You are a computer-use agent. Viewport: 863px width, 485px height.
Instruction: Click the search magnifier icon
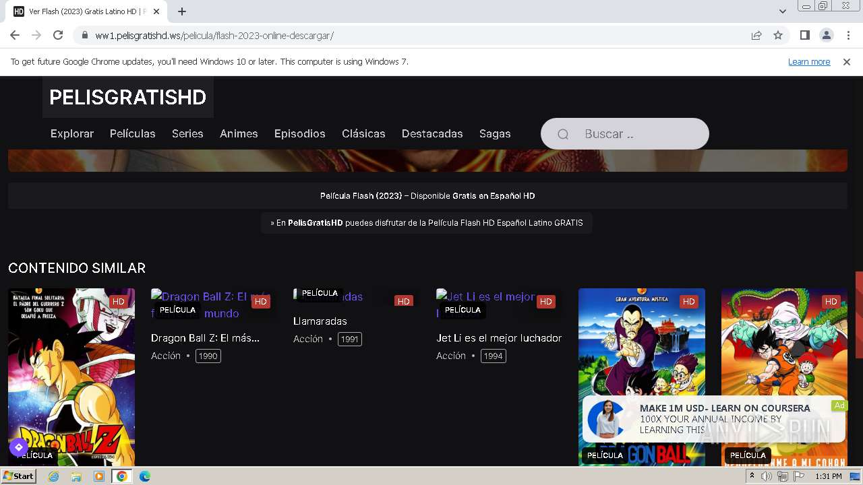563,134
